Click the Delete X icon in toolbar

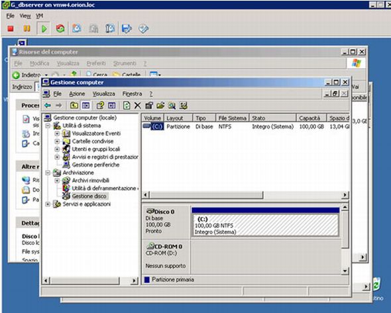tap(137, 105)
